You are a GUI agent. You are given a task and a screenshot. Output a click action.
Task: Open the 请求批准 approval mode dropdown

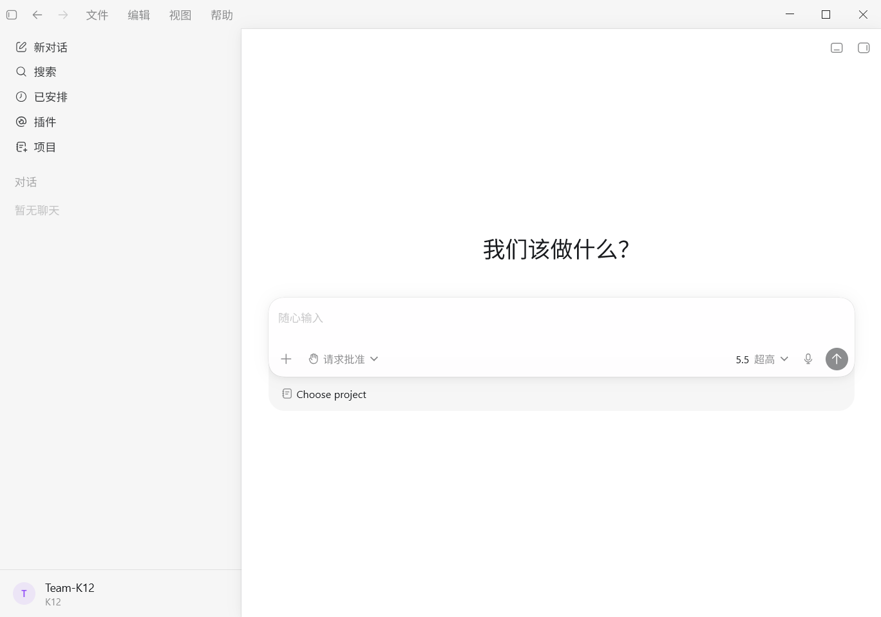pos(343,359)
